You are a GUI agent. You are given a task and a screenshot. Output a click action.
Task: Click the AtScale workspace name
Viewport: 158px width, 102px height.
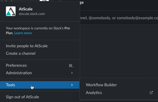(25, 9)
